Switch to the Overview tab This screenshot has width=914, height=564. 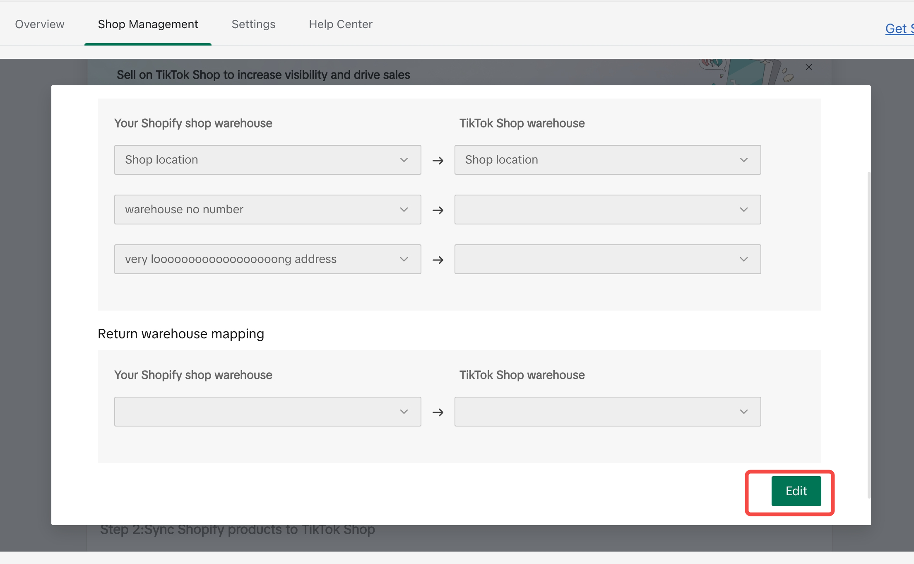[x=40, y=24]
